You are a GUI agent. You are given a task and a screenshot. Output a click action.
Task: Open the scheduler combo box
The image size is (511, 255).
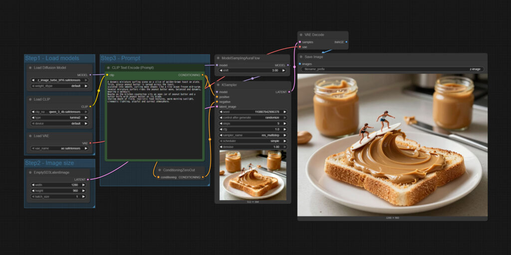point(252,141)
